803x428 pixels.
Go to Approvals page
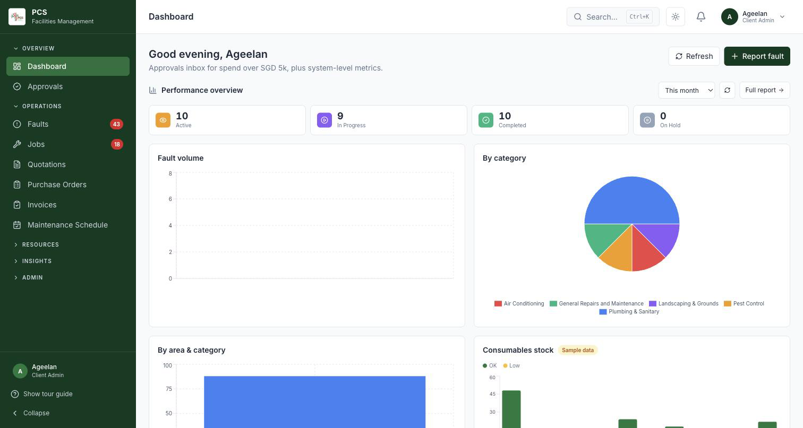pos(68,86)
